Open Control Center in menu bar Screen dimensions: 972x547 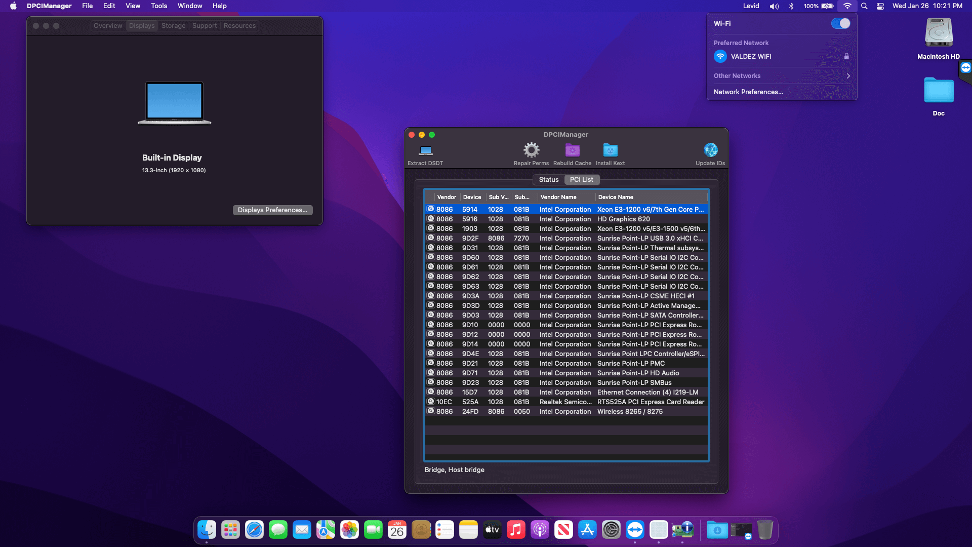click(x=880, y=6)
